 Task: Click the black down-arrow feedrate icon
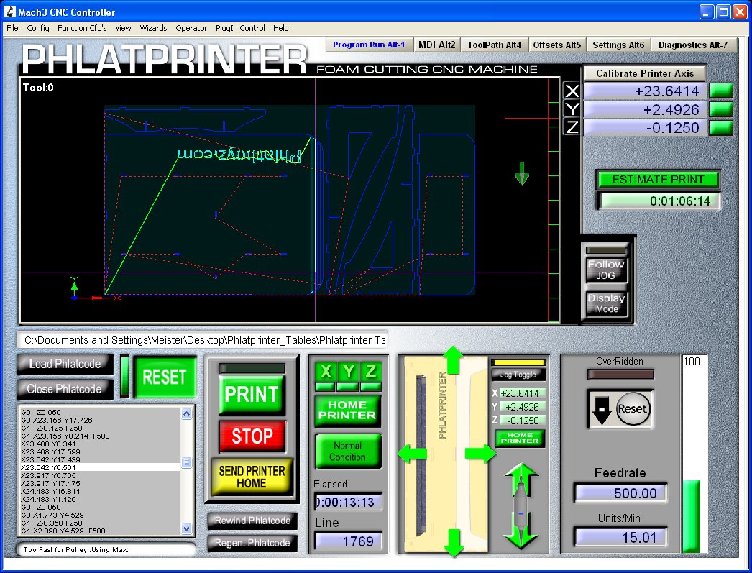click(x=601, y=408)
